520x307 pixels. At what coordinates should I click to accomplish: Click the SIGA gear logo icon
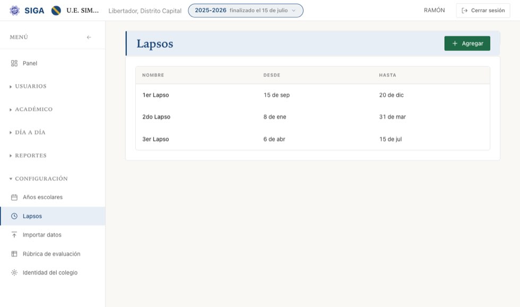(15, 11)
